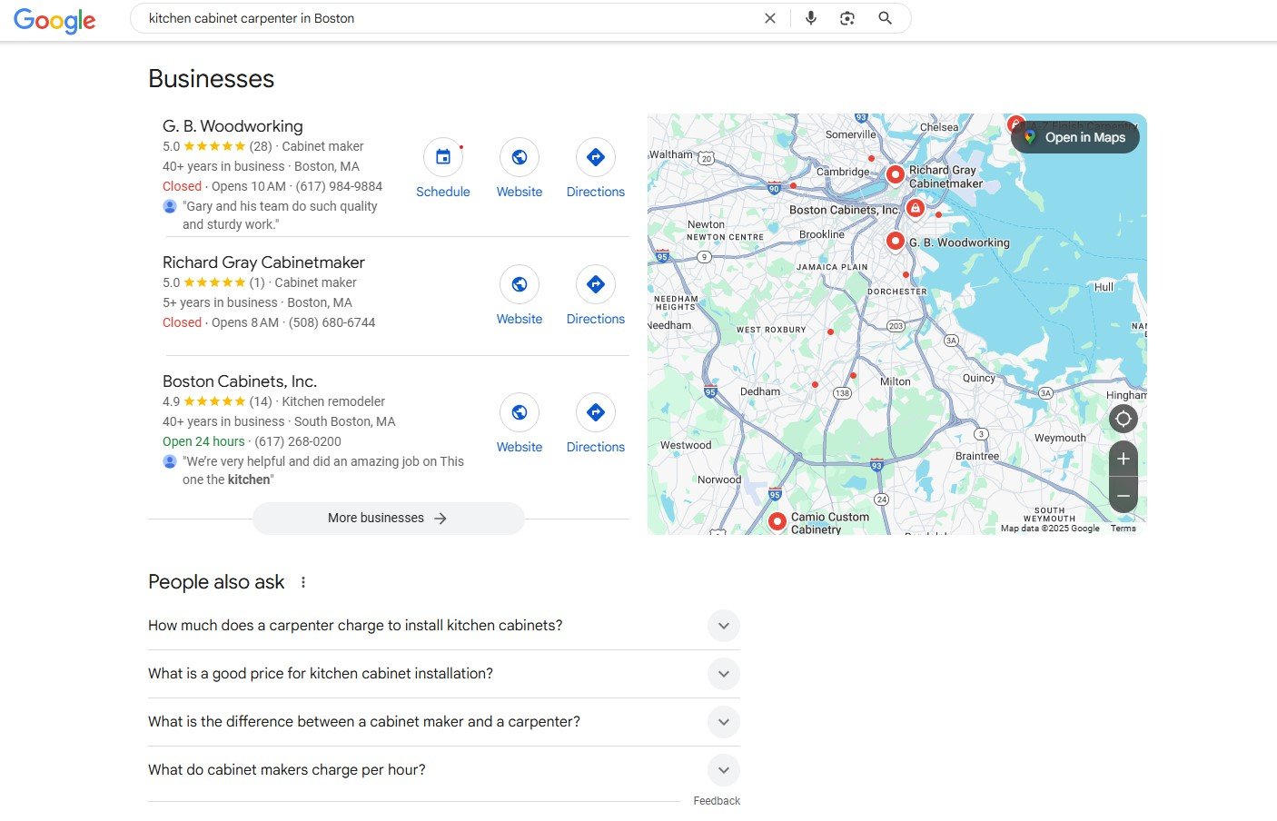Open Website icon for G. B. Woodworking
This screenshot has width=1277, height=821.
point(520,157)
